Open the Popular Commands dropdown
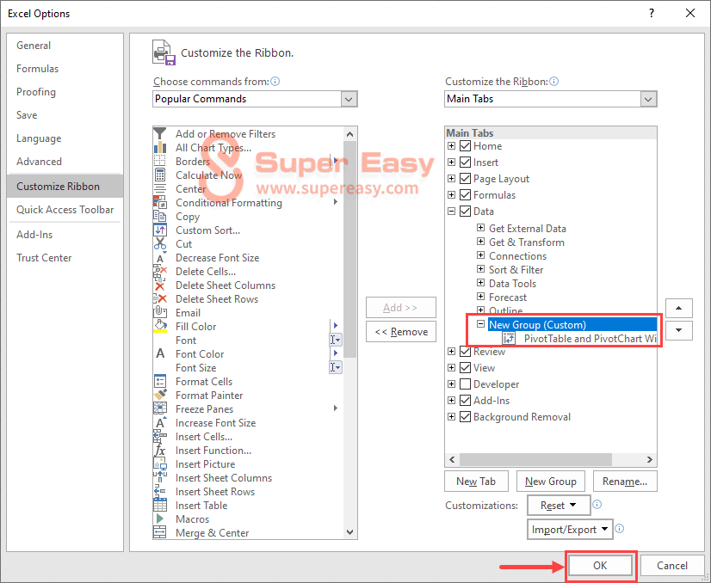711x583 pixels. [349, 99]
